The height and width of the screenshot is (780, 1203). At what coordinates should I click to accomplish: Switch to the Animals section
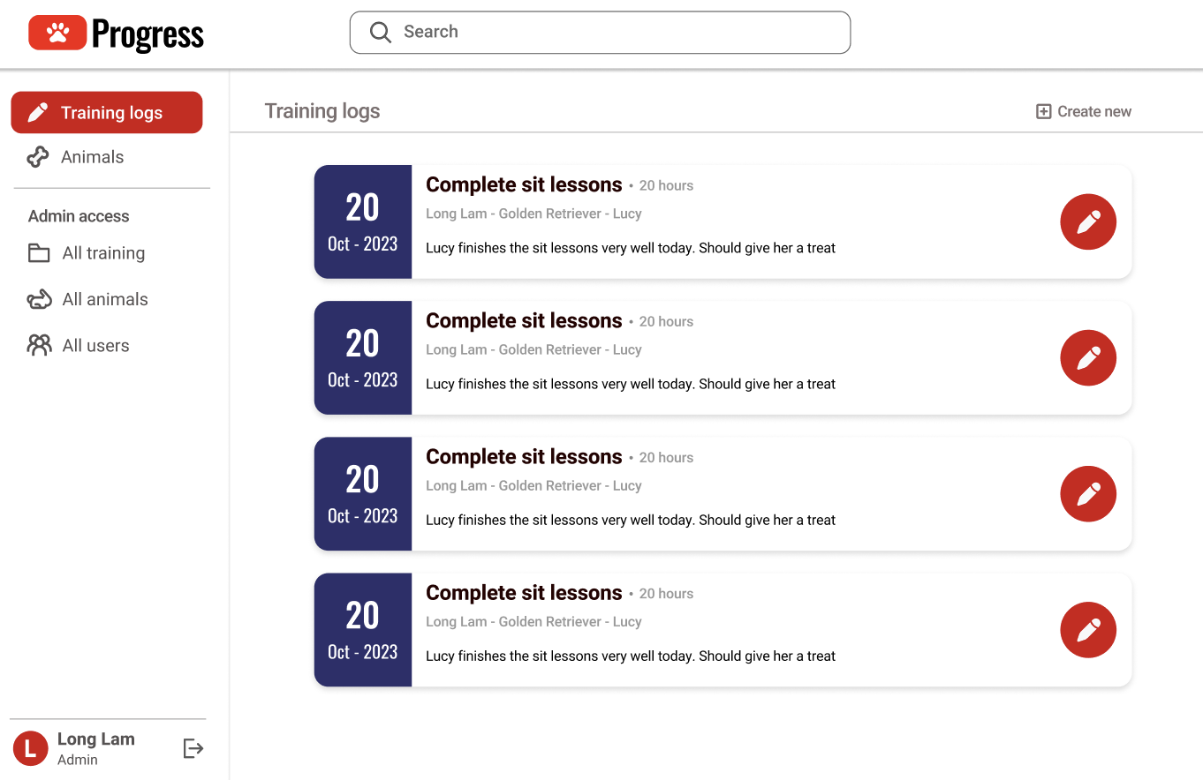[92, 156]
